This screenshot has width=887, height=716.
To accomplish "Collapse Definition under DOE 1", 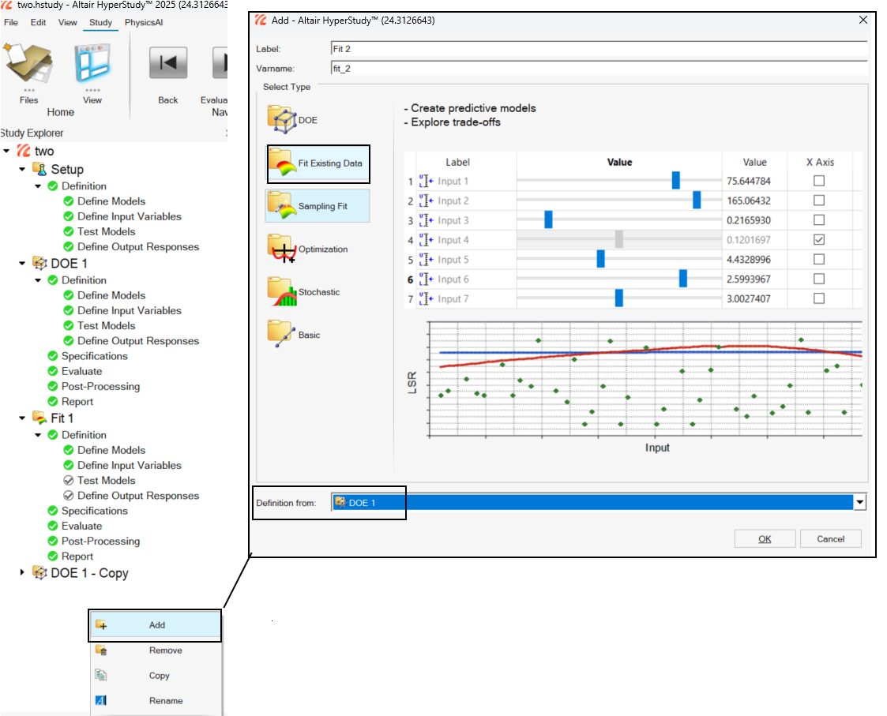I will tap(38, 280).
